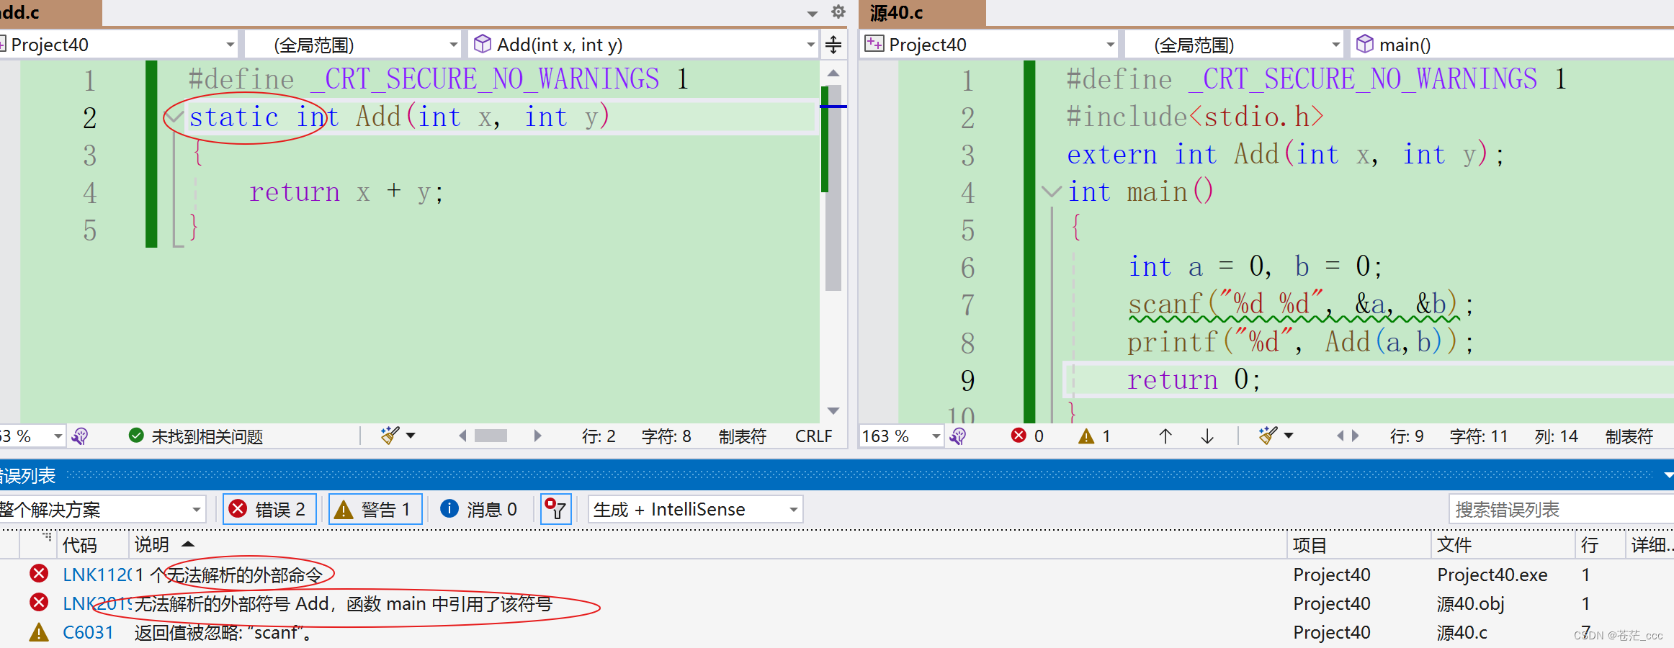Open the 整个解决方案 scope dropdown
Screen dimensions: 1674x648
coord(102,510)
